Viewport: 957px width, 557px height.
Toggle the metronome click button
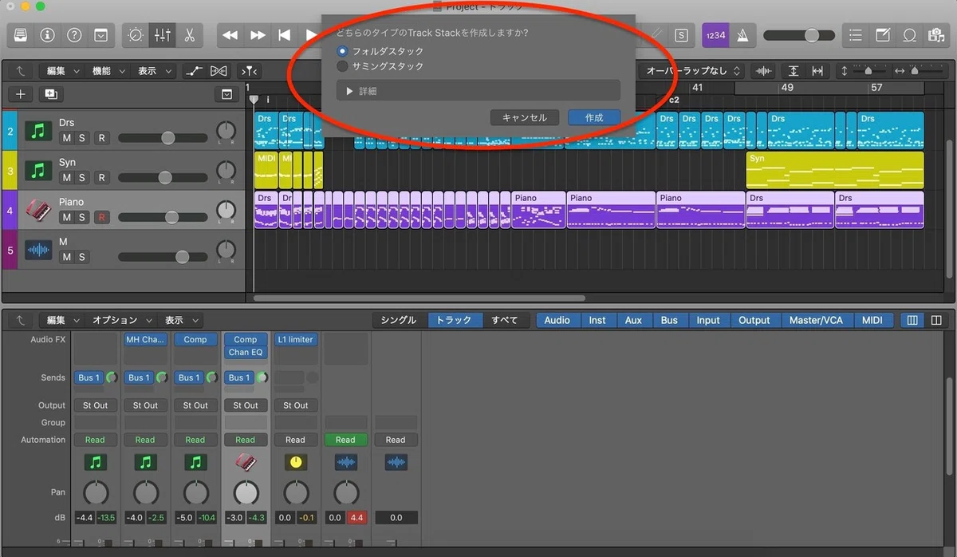click(742, 35)
